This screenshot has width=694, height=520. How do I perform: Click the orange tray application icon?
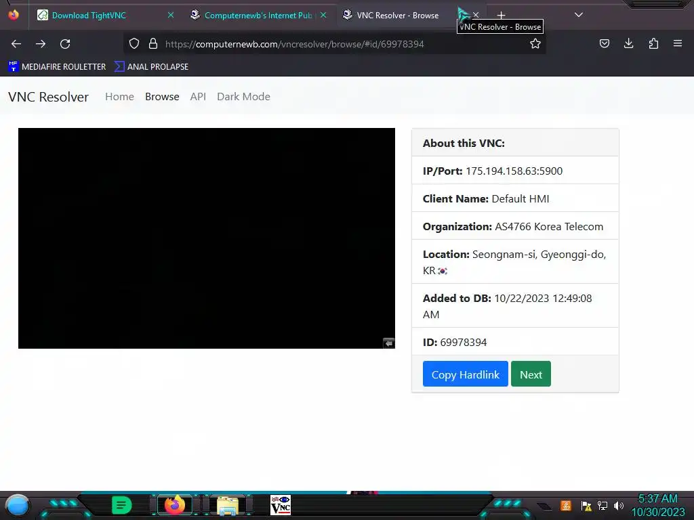[x=565, y=505]
